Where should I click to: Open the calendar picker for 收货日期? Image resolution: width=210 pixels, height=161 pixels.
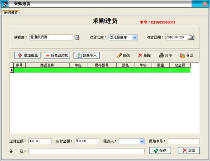191,37
